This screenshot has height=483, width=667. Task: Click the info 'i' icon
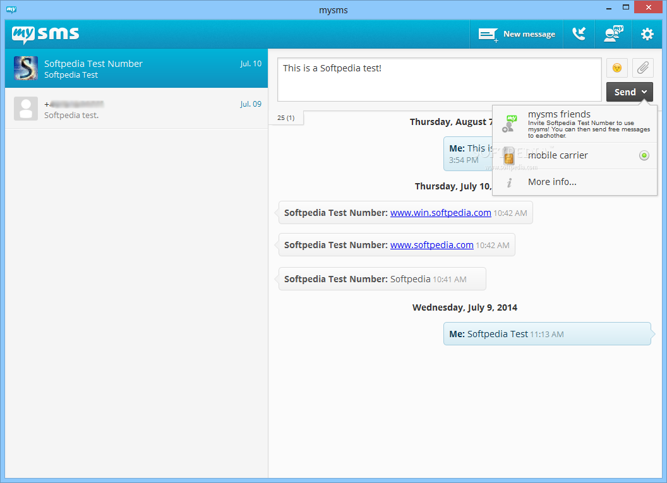pyautogui.click(x=509, y=183)
